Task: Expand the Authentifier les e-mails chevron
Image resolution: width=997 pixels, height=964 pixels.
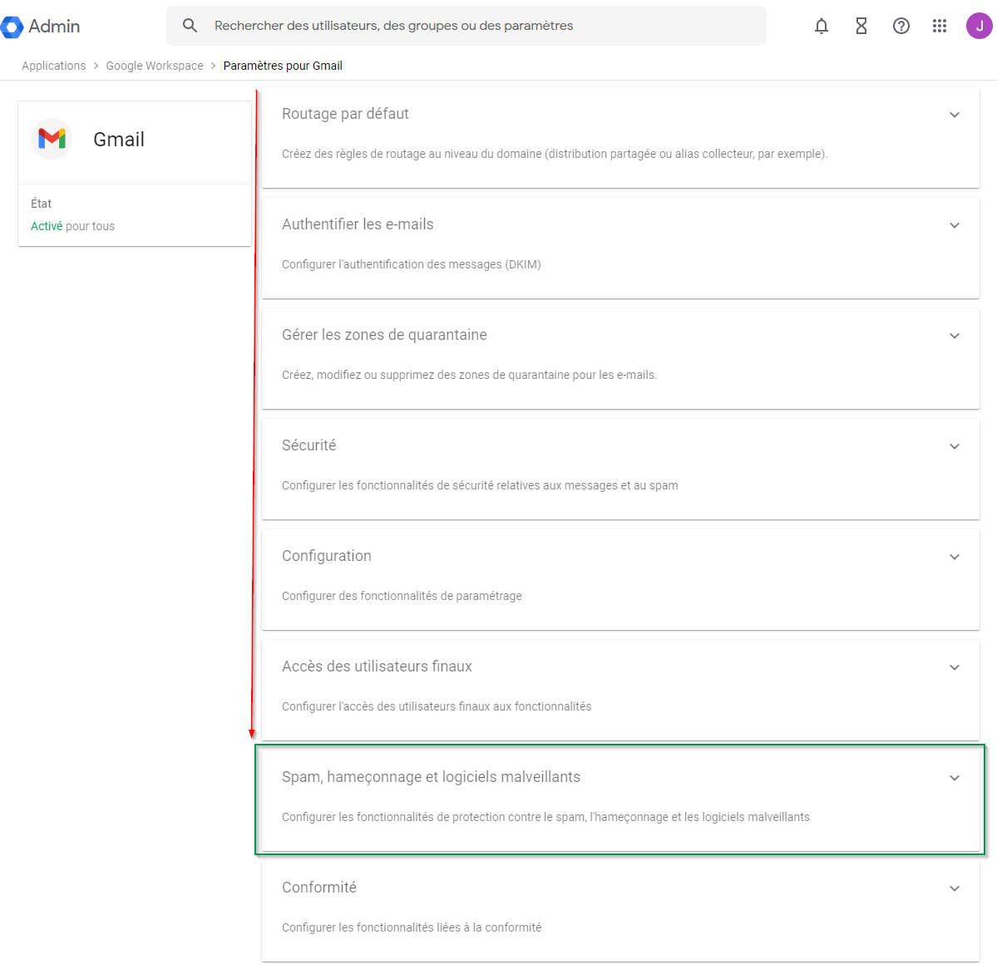Action: [955, 225]
